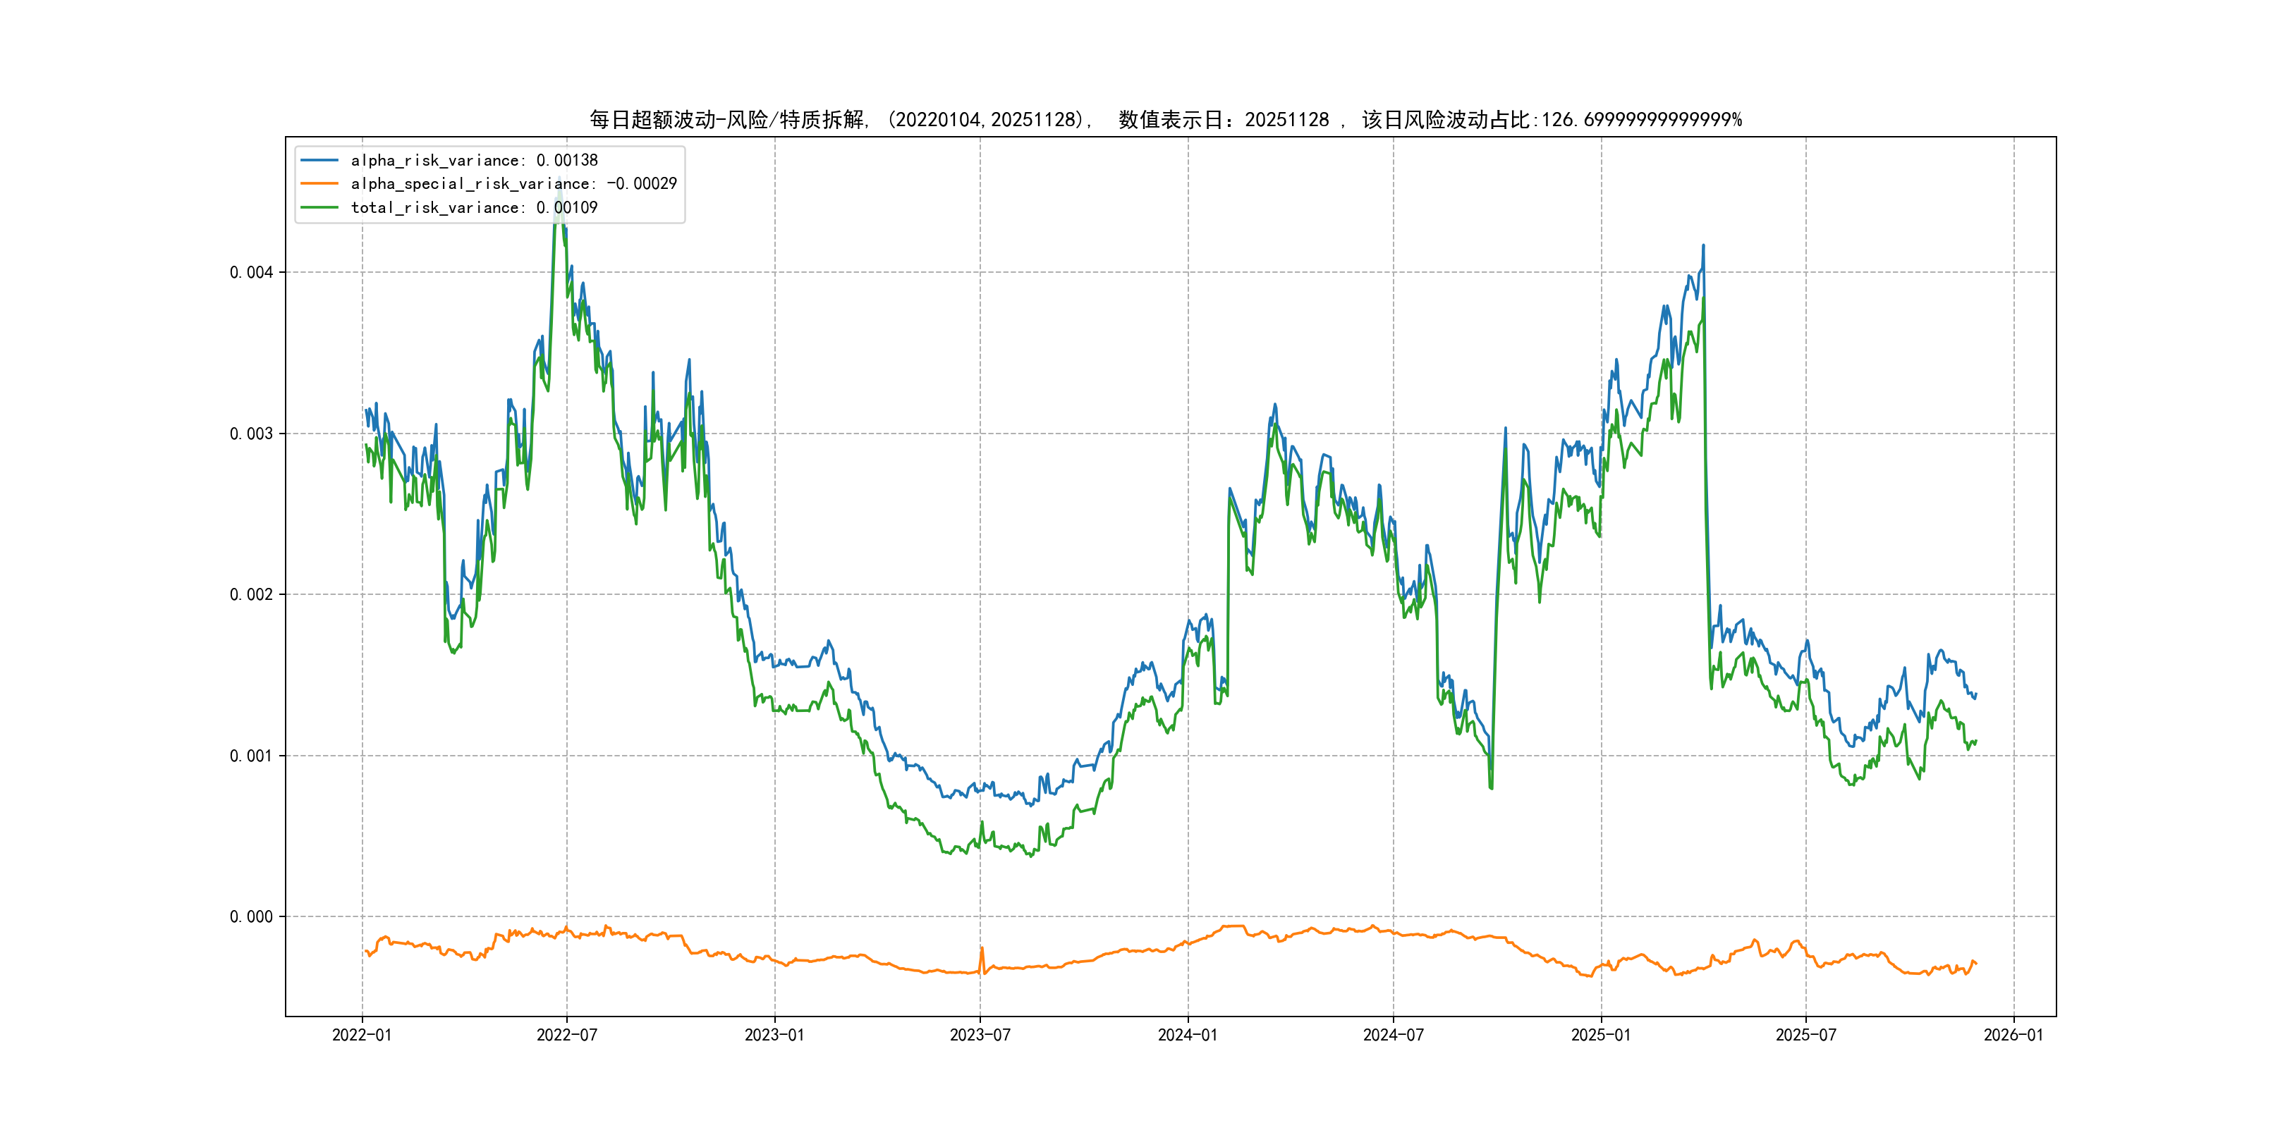
Task: Click the 2024-01 x-axis tick label
Action: (1188, 1035)
